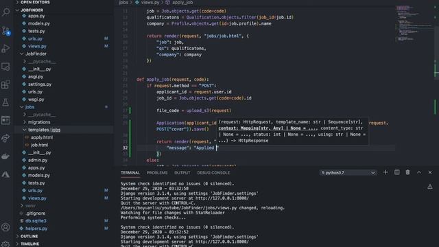Expand the venv folder
Screen dimensions: 439x247
[30, 206]
